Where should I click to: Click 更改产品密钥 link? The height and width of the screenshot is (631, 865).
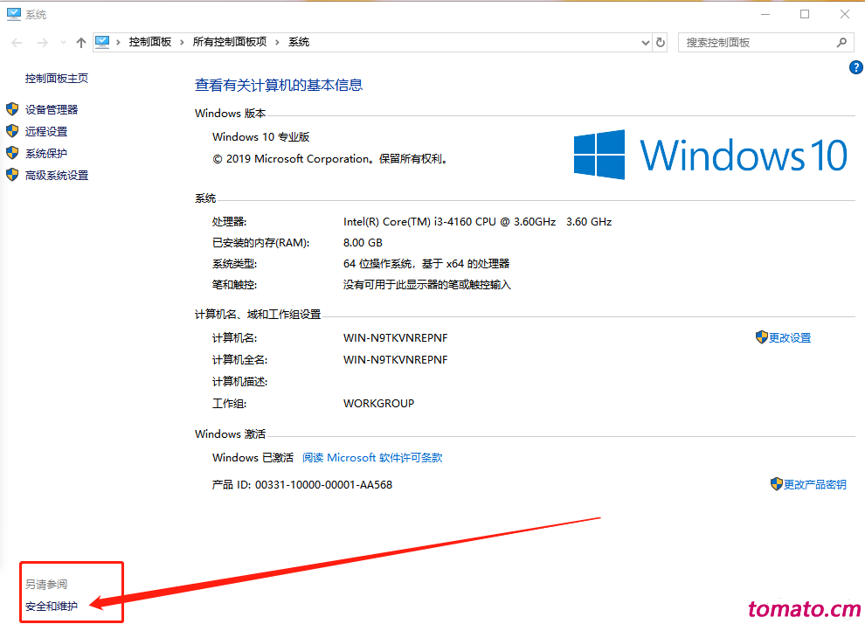(815, 484)
